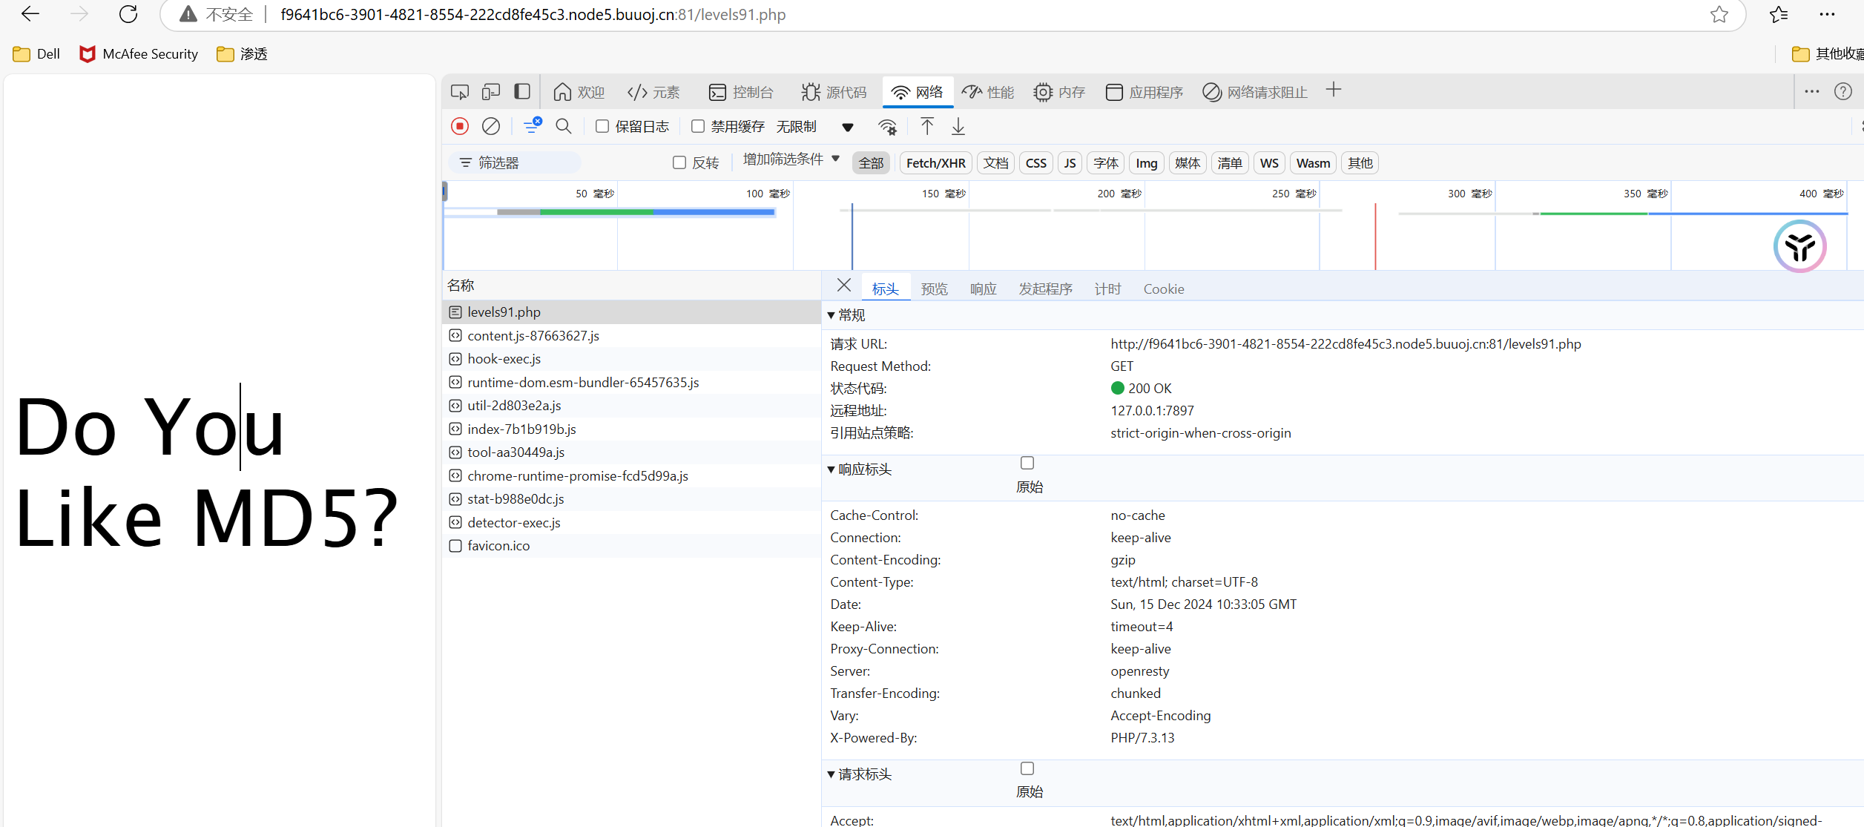
Task: Stop recording the network log
Action: coord(459,126)
